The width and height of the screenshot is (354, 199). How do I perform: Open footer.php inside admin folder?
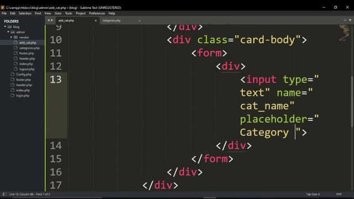[27, 53]
